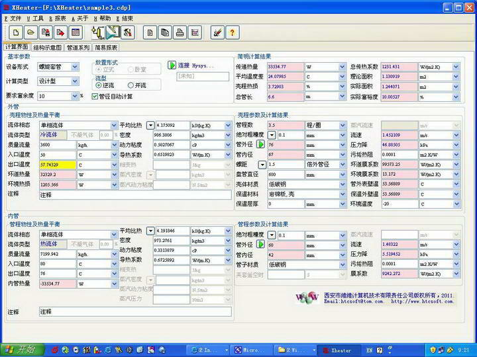Select the 并流 flow type radio button

[x=131, y=85]
